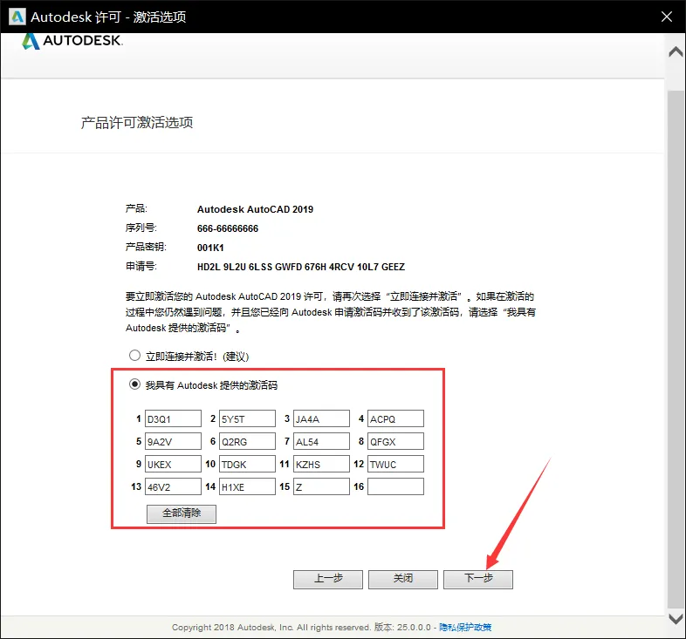Viewport: 686px width, 639px height.
Task: Click activation code field 14 containing H1XE
Action: (247, 487)
